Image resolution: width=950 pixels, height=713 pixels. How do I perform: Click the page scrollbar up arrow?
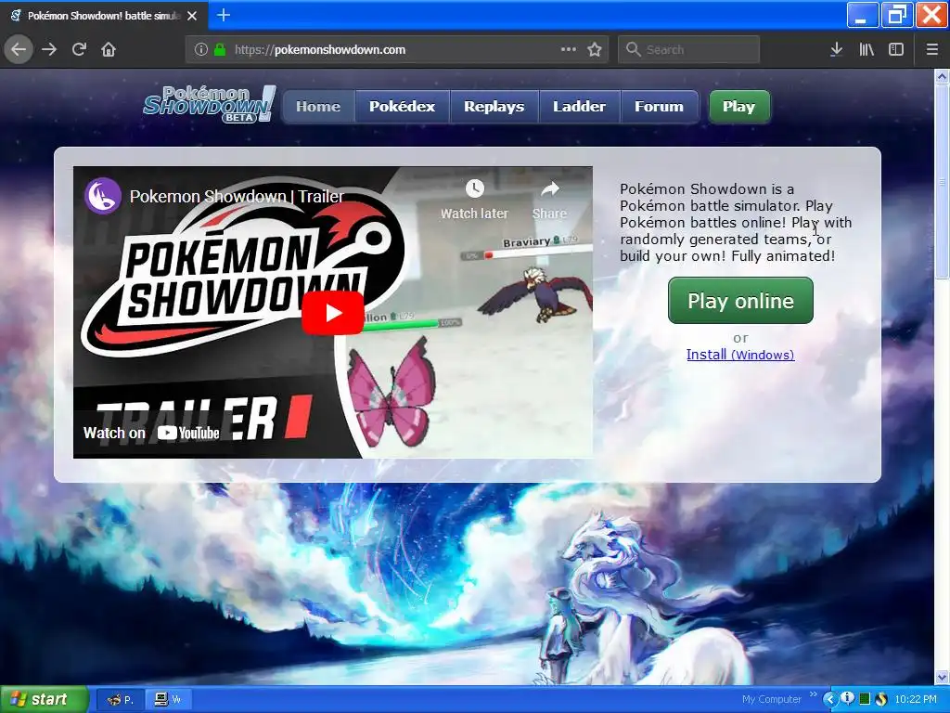point(942,77)
